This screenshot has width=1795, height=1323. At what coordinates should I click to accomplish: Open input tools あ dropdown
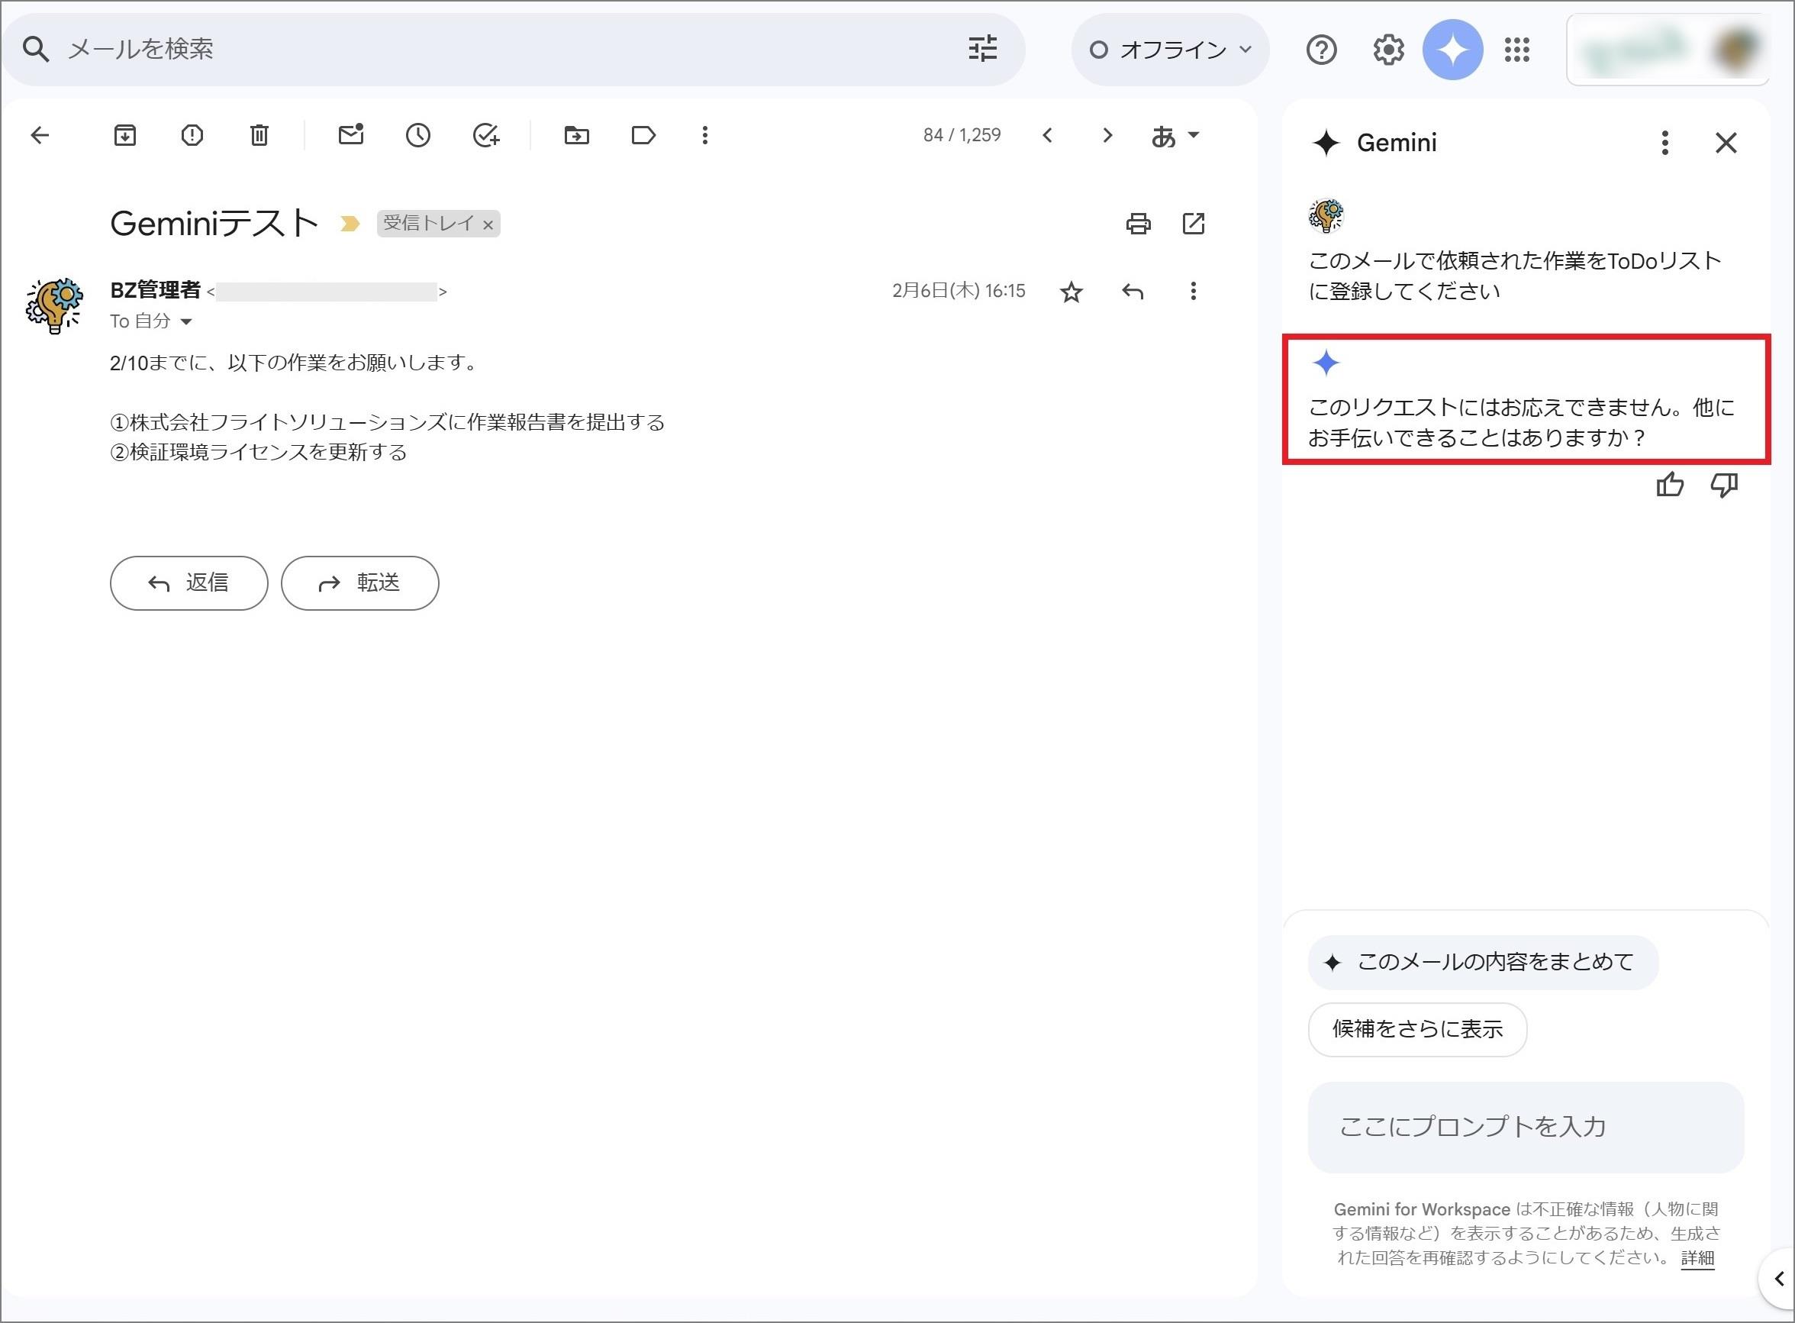(x=1175, y=136)
